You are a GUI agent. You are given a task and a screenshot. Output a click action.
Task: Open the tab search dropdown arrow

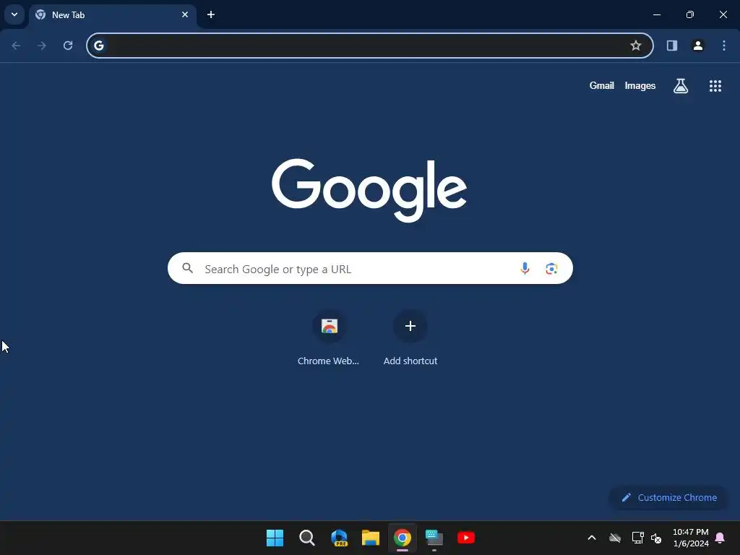pos(14,14)
